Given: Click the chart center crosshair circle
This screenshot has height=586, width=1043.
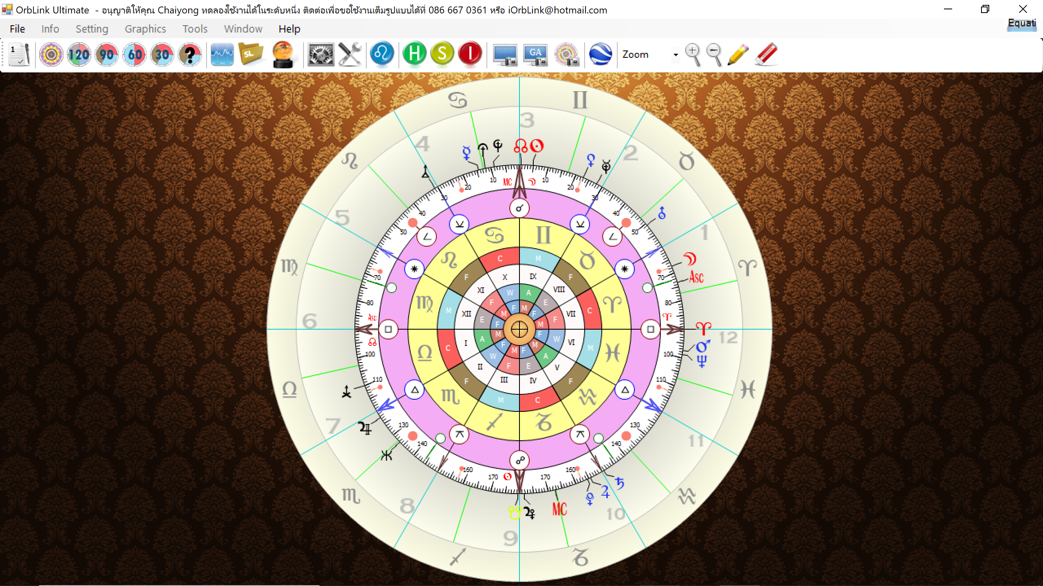Looking at the screenshot, I should (519, 329).
